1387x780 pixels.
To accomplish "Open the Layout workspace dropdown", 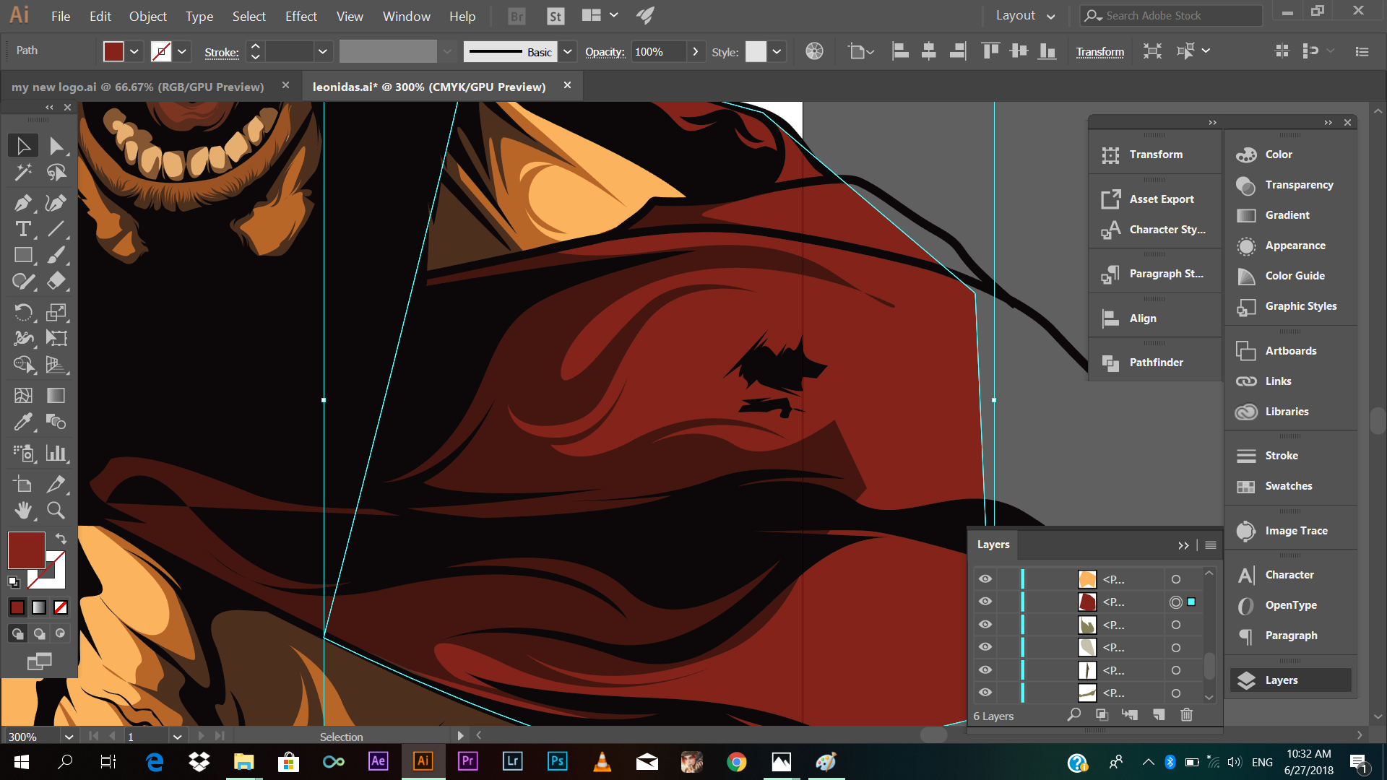I will pyautogui.click(x=1025, y=16).
